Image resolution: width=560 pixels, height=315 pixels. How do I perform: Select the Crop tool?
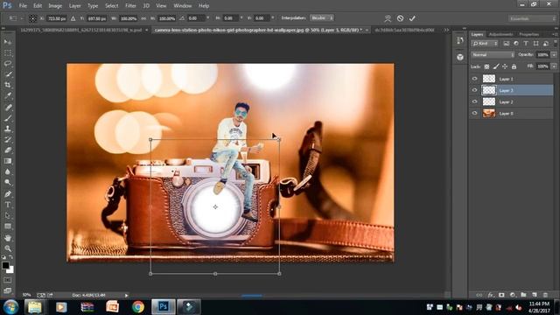(x=8, y=85)
